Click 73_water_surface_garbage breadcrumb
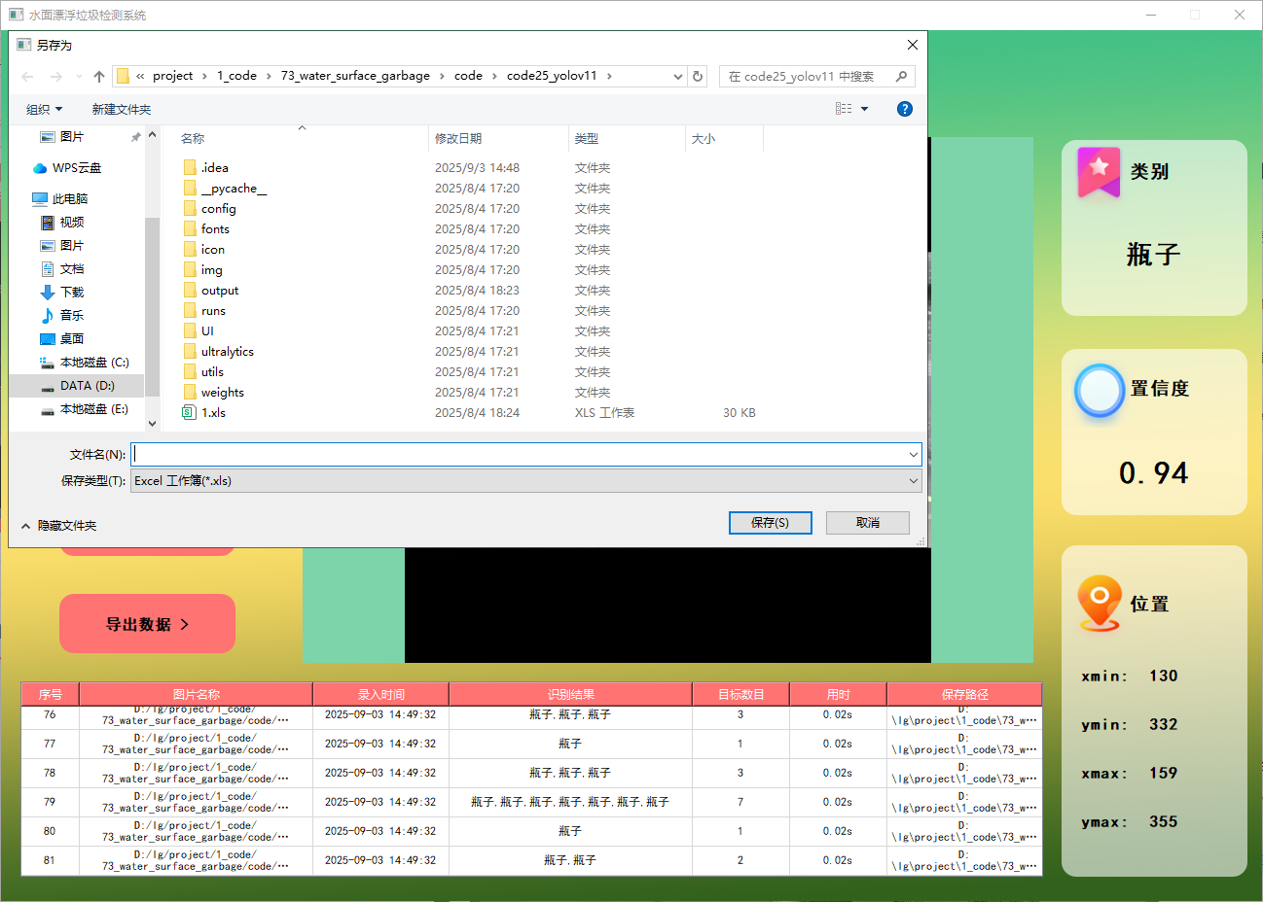 point(355,76)
